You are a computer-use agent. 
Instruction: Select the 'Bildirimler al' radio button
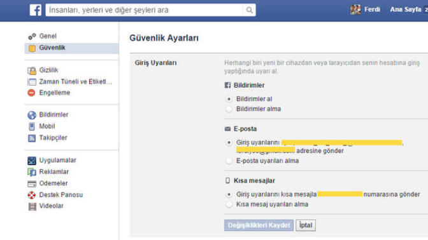pyautogui.click(x=229, y=99)
